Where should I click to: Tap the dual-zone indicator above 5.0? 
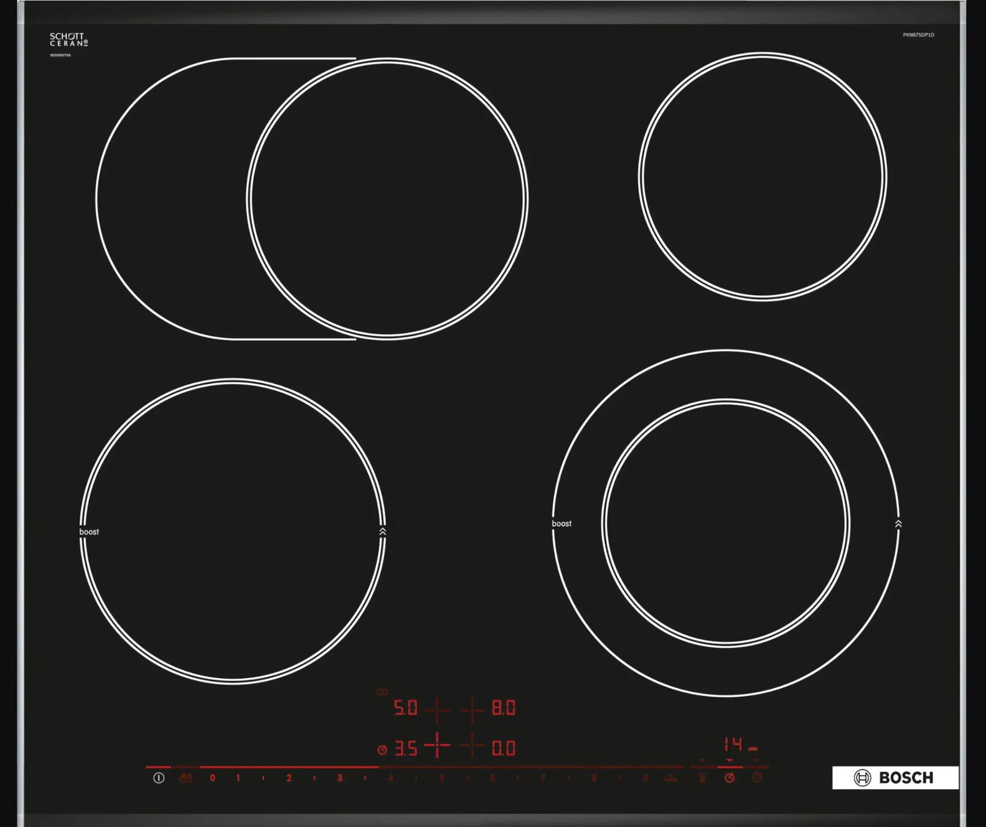click(x=382, y=692)
